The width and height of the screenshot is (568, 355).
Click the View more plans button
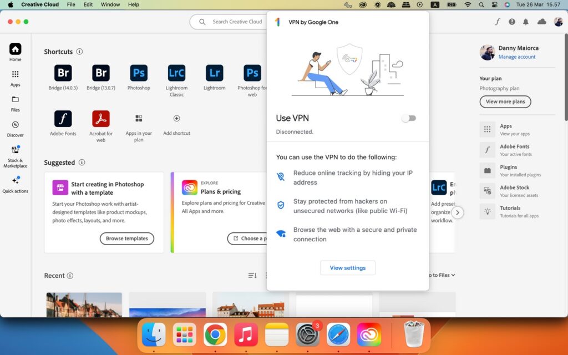(x=505, y=102)
